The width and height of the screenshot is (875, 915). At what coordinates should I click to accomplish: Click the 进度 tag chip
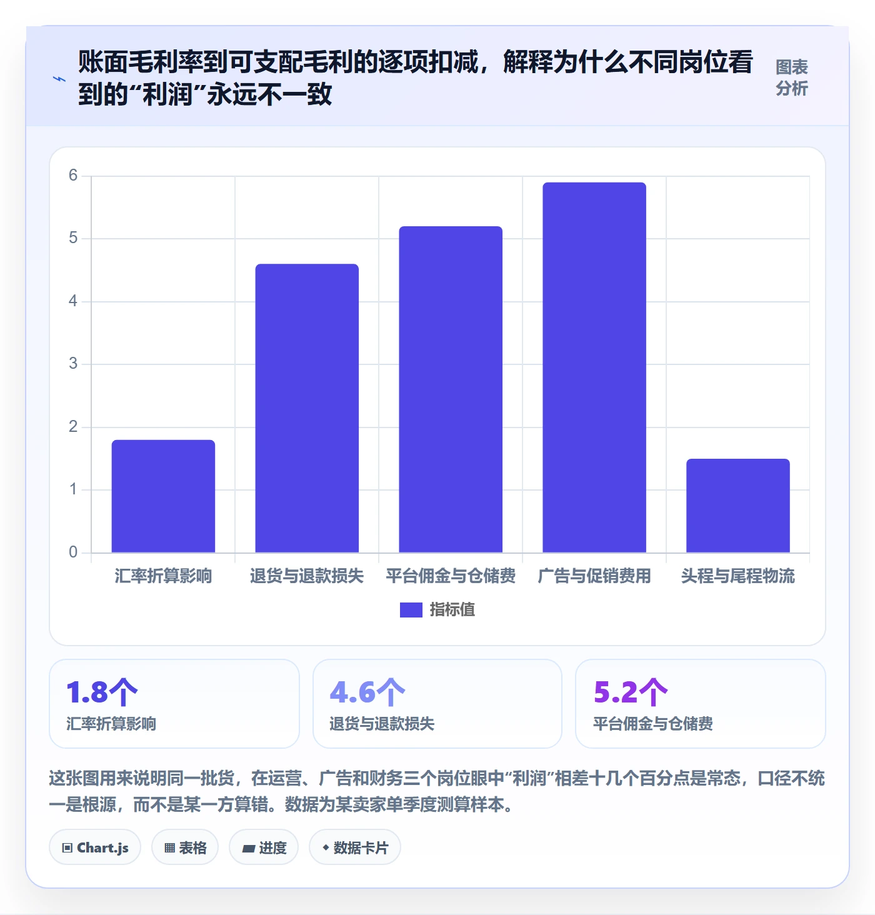click(264, 847)
